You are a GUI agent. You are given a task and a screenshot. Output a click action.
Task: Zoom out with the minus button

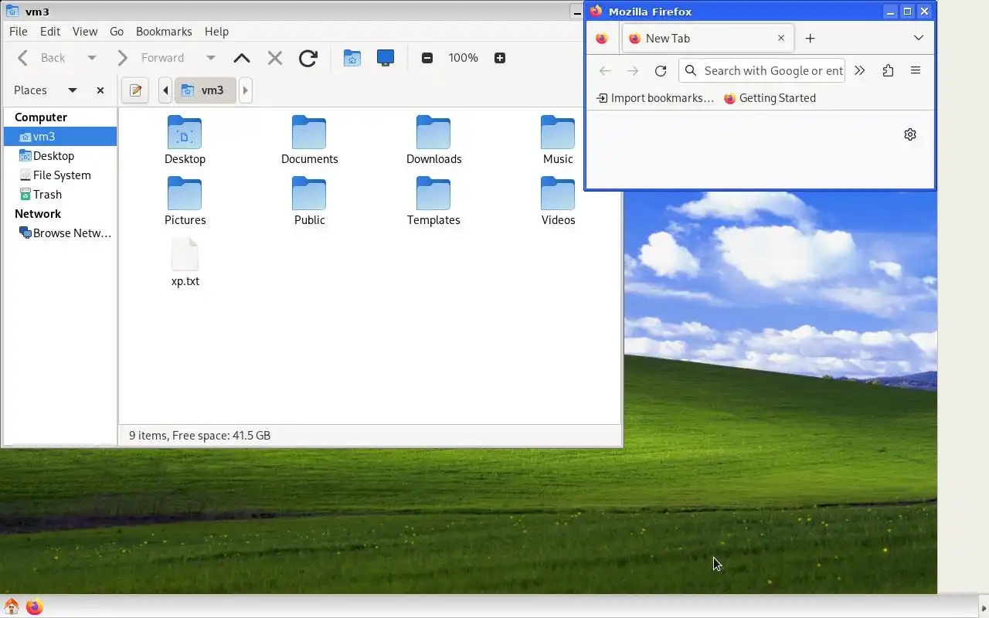pos(427,58)
